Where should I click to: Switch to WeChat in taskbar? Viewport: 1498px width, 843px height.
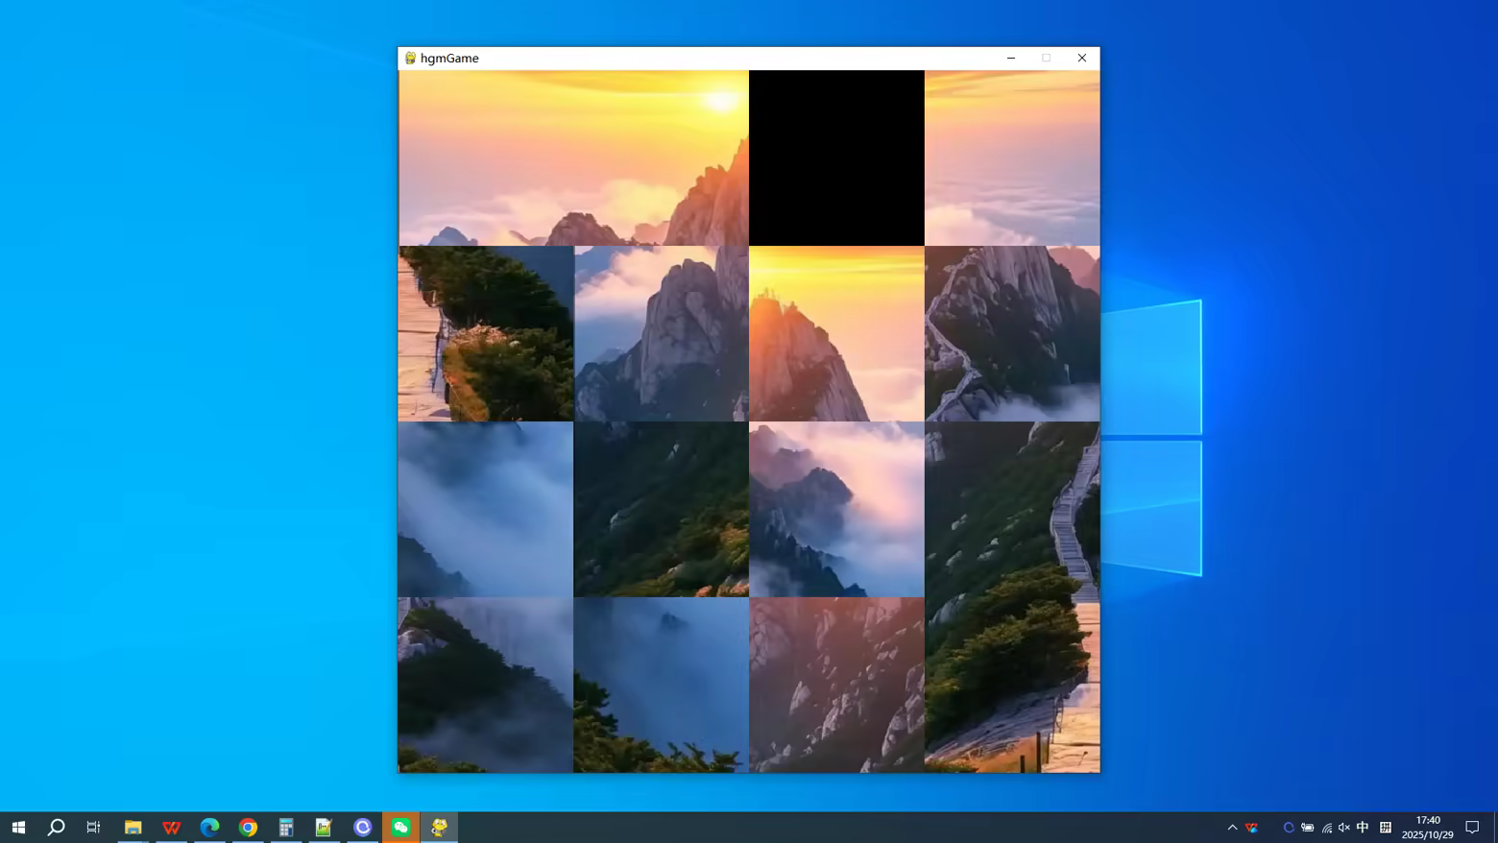[400, 827]
